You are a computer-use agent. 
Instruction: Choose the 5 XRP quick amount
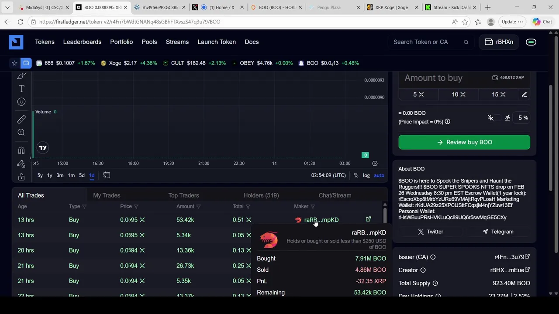[418, 95]
